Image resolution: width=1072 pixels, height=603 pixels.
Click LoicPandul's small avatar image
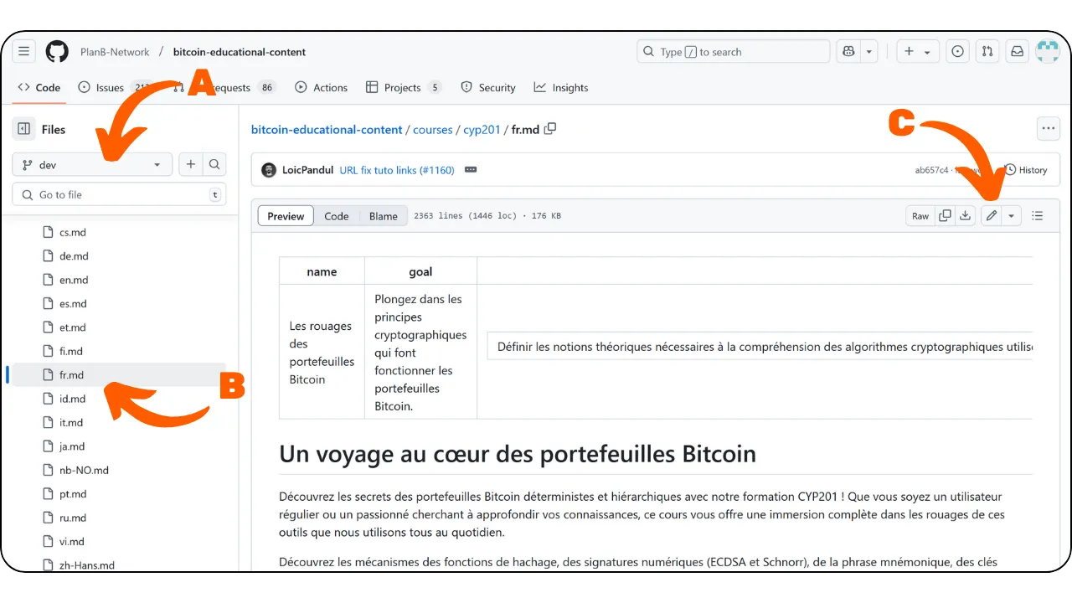click(x=269, y=170)
